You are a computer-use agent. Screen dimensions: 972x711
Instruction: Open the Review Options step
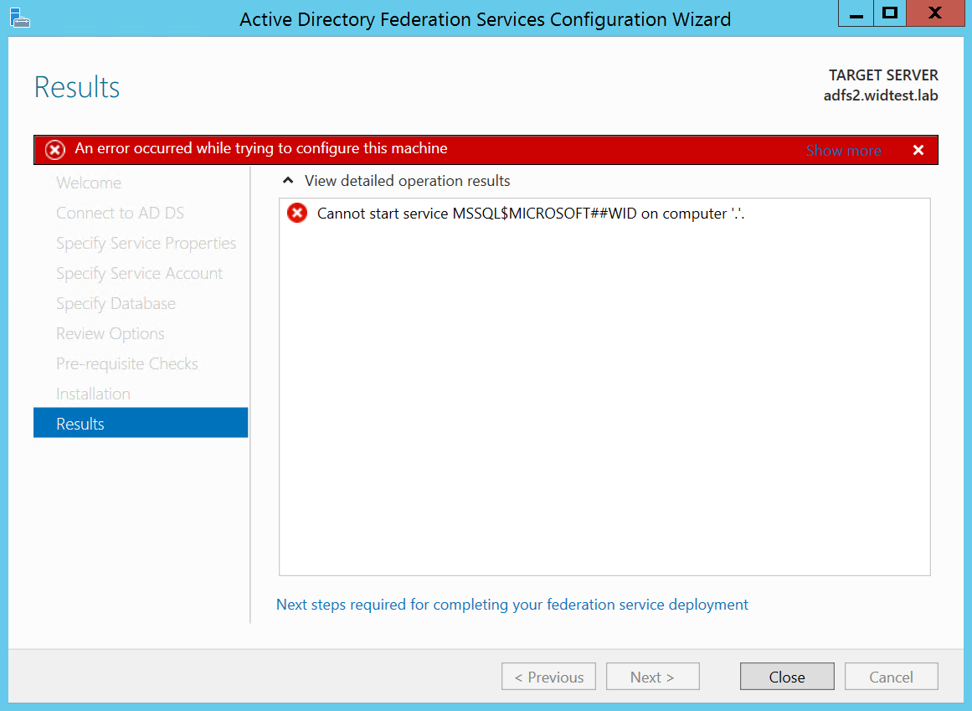[110, 333]
